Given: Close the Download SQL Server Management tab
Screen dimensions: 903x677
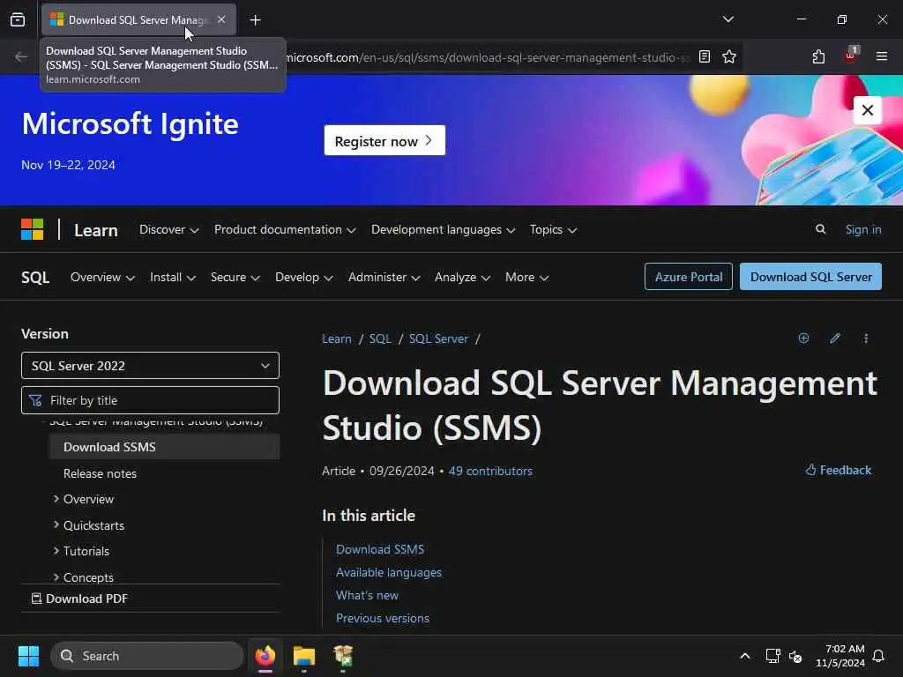Looking at the screenshot, I should [x=221, y=19].
